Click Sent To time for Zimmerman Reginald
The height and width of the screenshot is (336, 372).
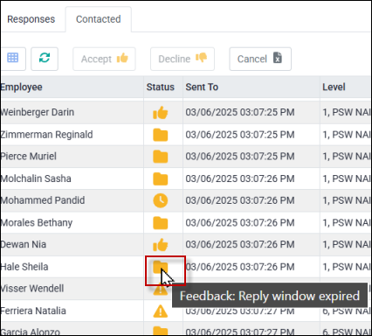pos(240,135)
